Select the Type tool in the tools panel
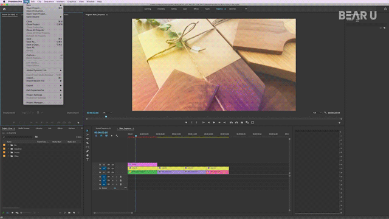This screenshot has height=219, width=389. [88, 159]
